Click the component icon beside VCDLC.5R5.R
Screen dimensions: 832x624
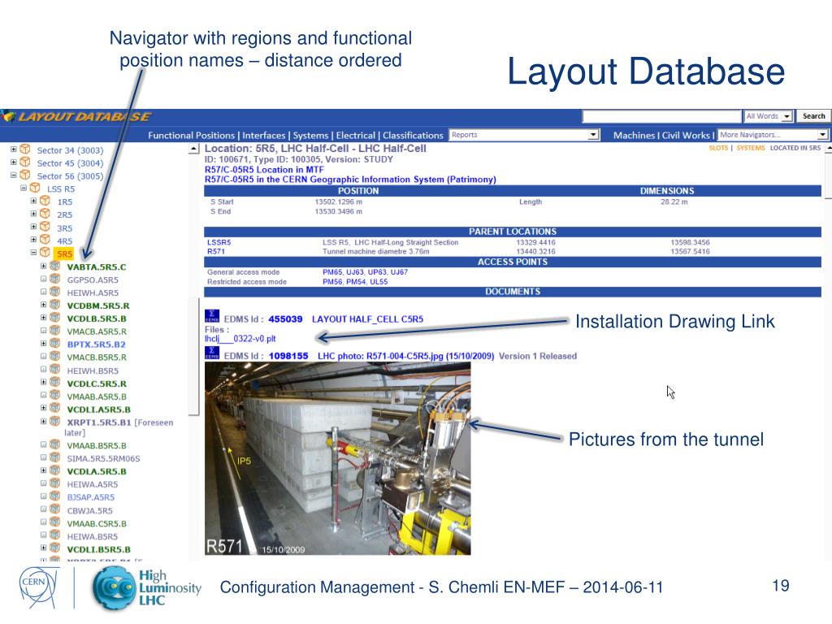(54, 383)
